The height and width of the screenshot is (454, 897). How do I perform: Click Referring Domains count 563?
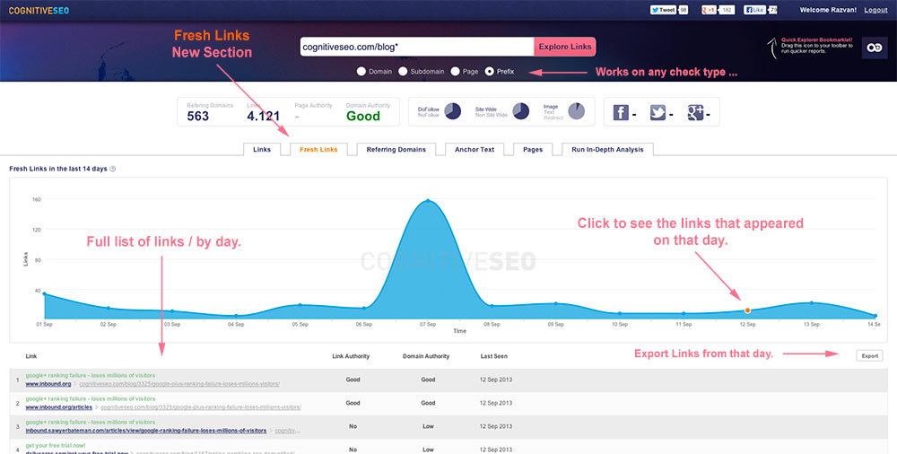tap(198, 117)
